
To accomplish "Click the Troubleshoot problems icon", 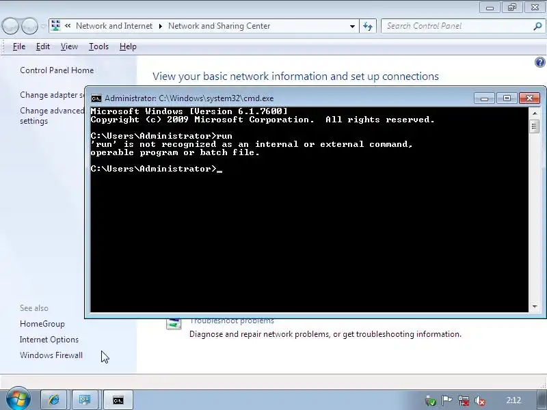I will [x=174, y=323].
